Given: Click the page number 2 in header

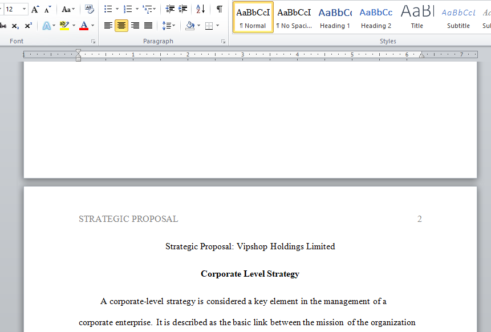Looking at the screenshot, I should [x=420, y=219].
